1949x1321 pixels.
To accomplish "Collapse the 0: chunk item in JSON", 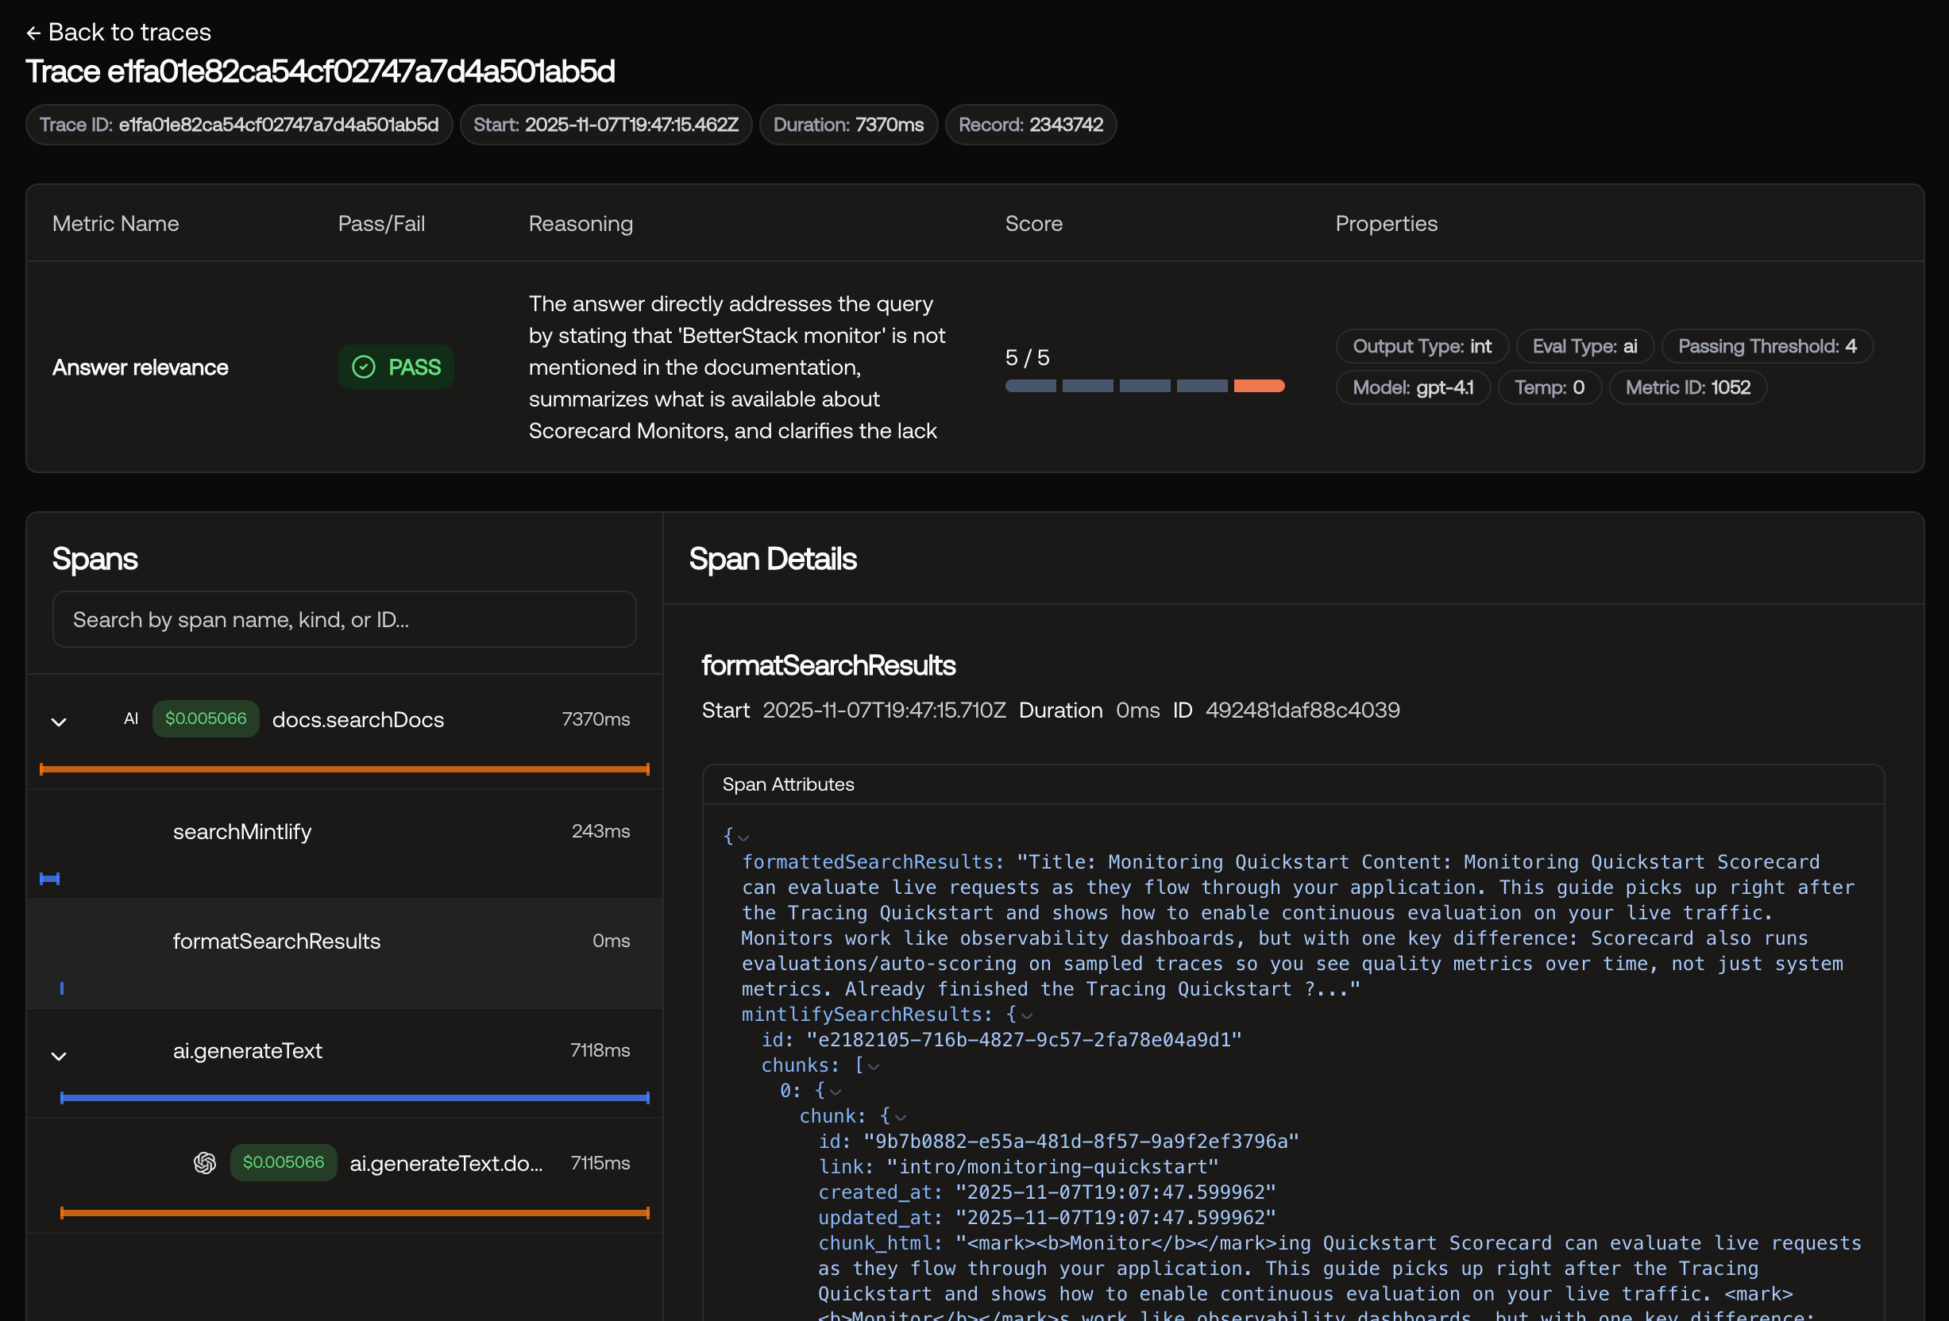I will [x=836, y=1092].
